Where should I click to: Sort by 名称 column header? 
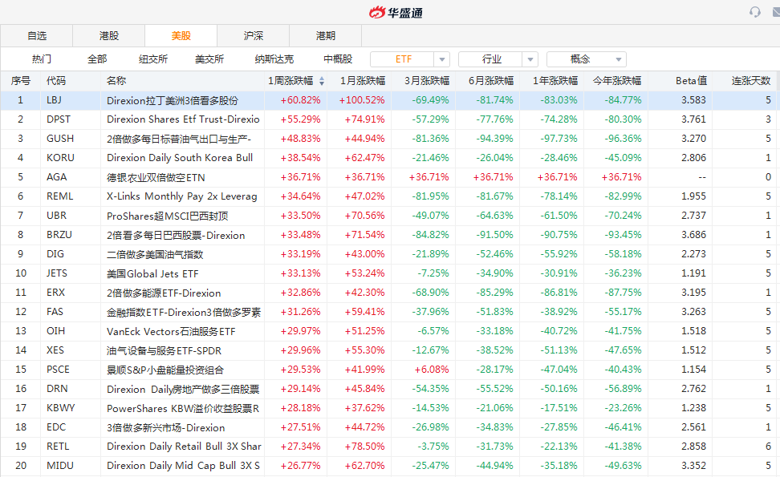point(116,81)
